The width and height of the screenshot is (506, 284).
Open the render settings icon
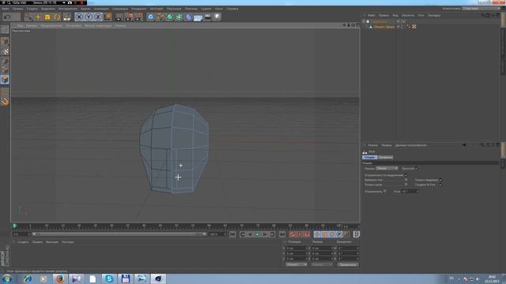(x=139, y=17)
